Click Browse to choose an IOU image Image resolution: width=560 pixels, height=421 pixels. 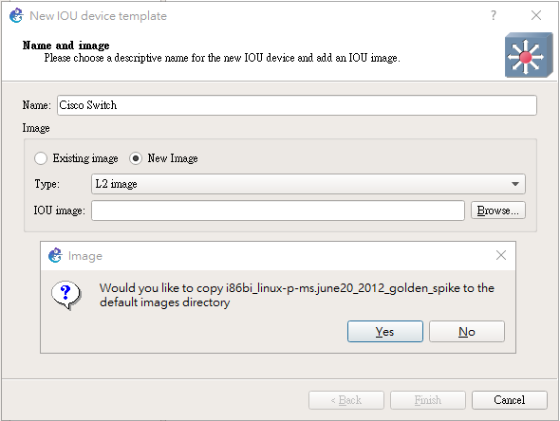498,210
